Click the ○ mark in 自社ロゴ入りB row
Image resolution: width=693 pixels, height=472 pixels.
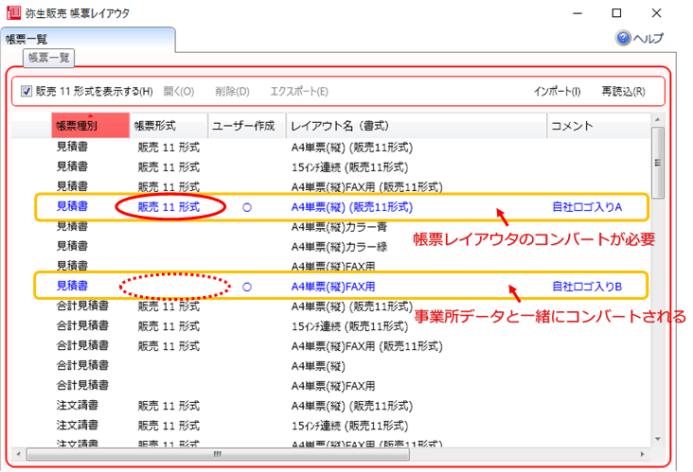pyautogui.click(x=247, y=287)
